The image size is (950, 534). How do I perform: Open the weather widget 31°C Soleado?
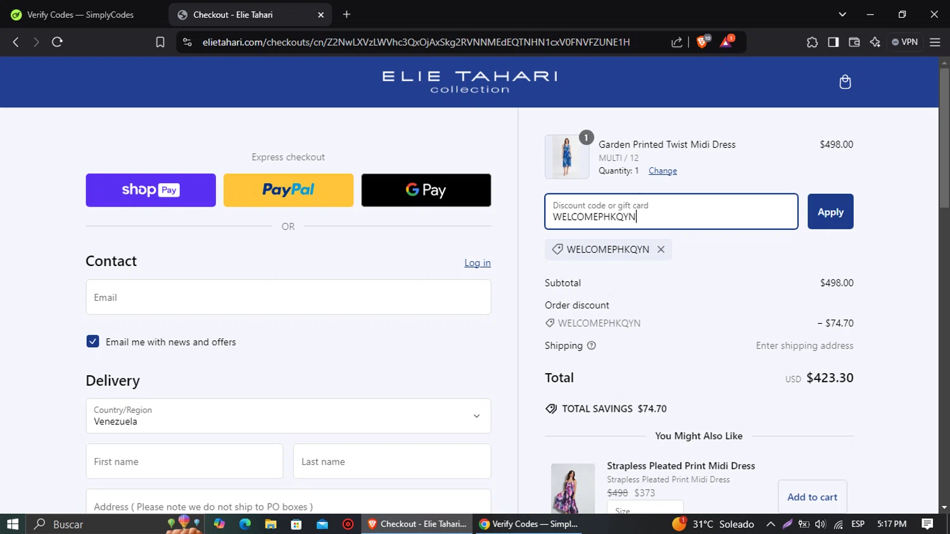click(712, 524)
